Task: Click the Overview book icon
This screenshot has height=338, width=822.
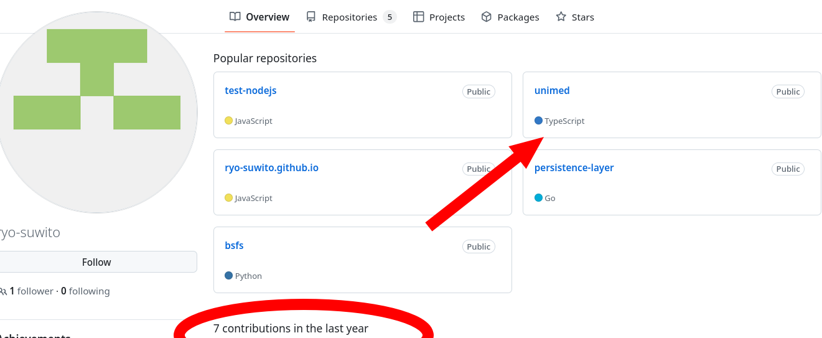Action: (235, 17)
